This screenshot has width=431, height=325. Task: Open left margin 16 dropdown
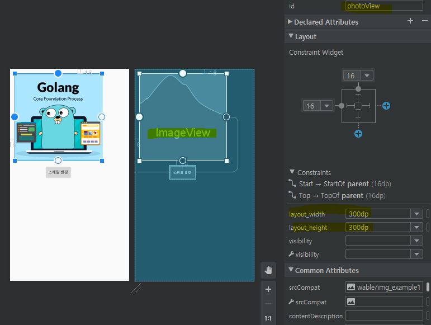326,106
